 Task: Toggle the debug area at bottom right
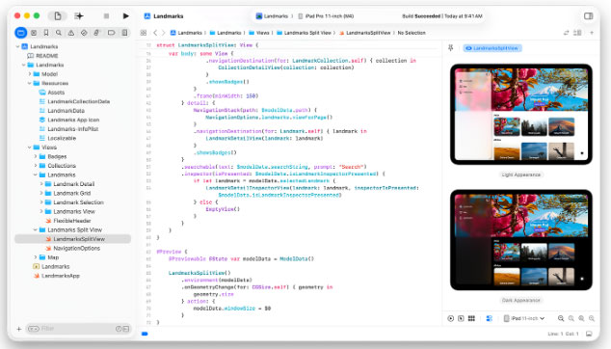(589, 334)
